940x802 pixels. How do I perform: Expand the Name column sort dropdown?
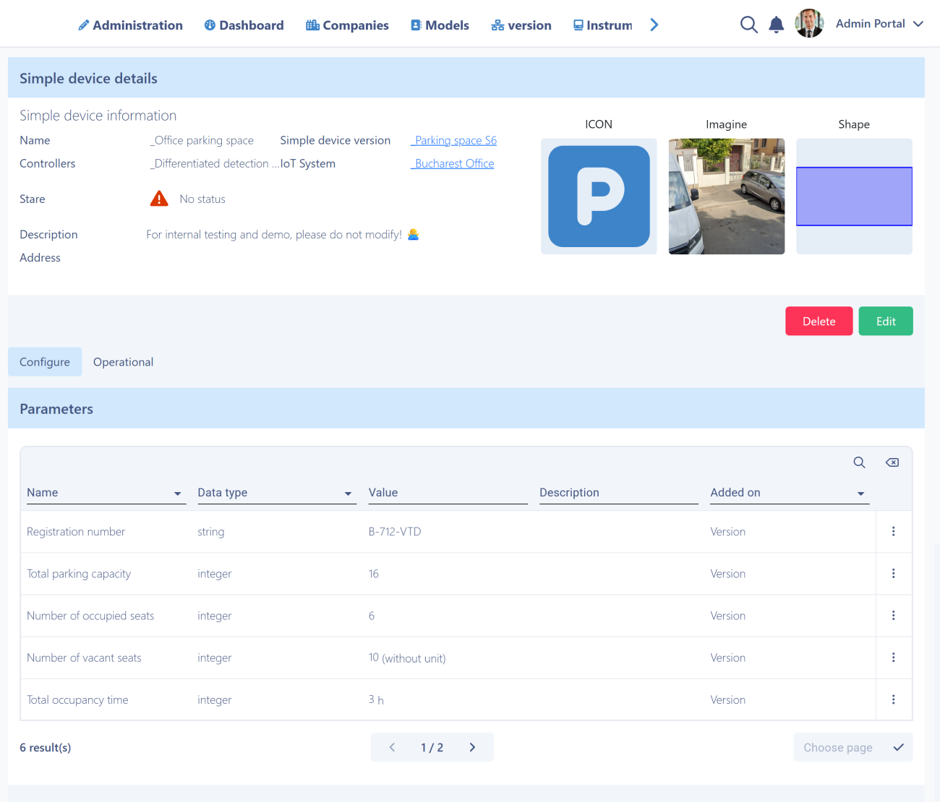click(177, 494)
